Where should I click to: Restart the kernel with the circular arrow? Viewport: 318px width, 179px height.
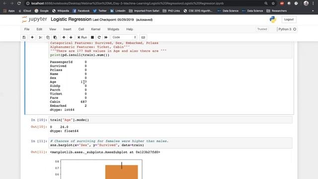[x=99, y=37]
